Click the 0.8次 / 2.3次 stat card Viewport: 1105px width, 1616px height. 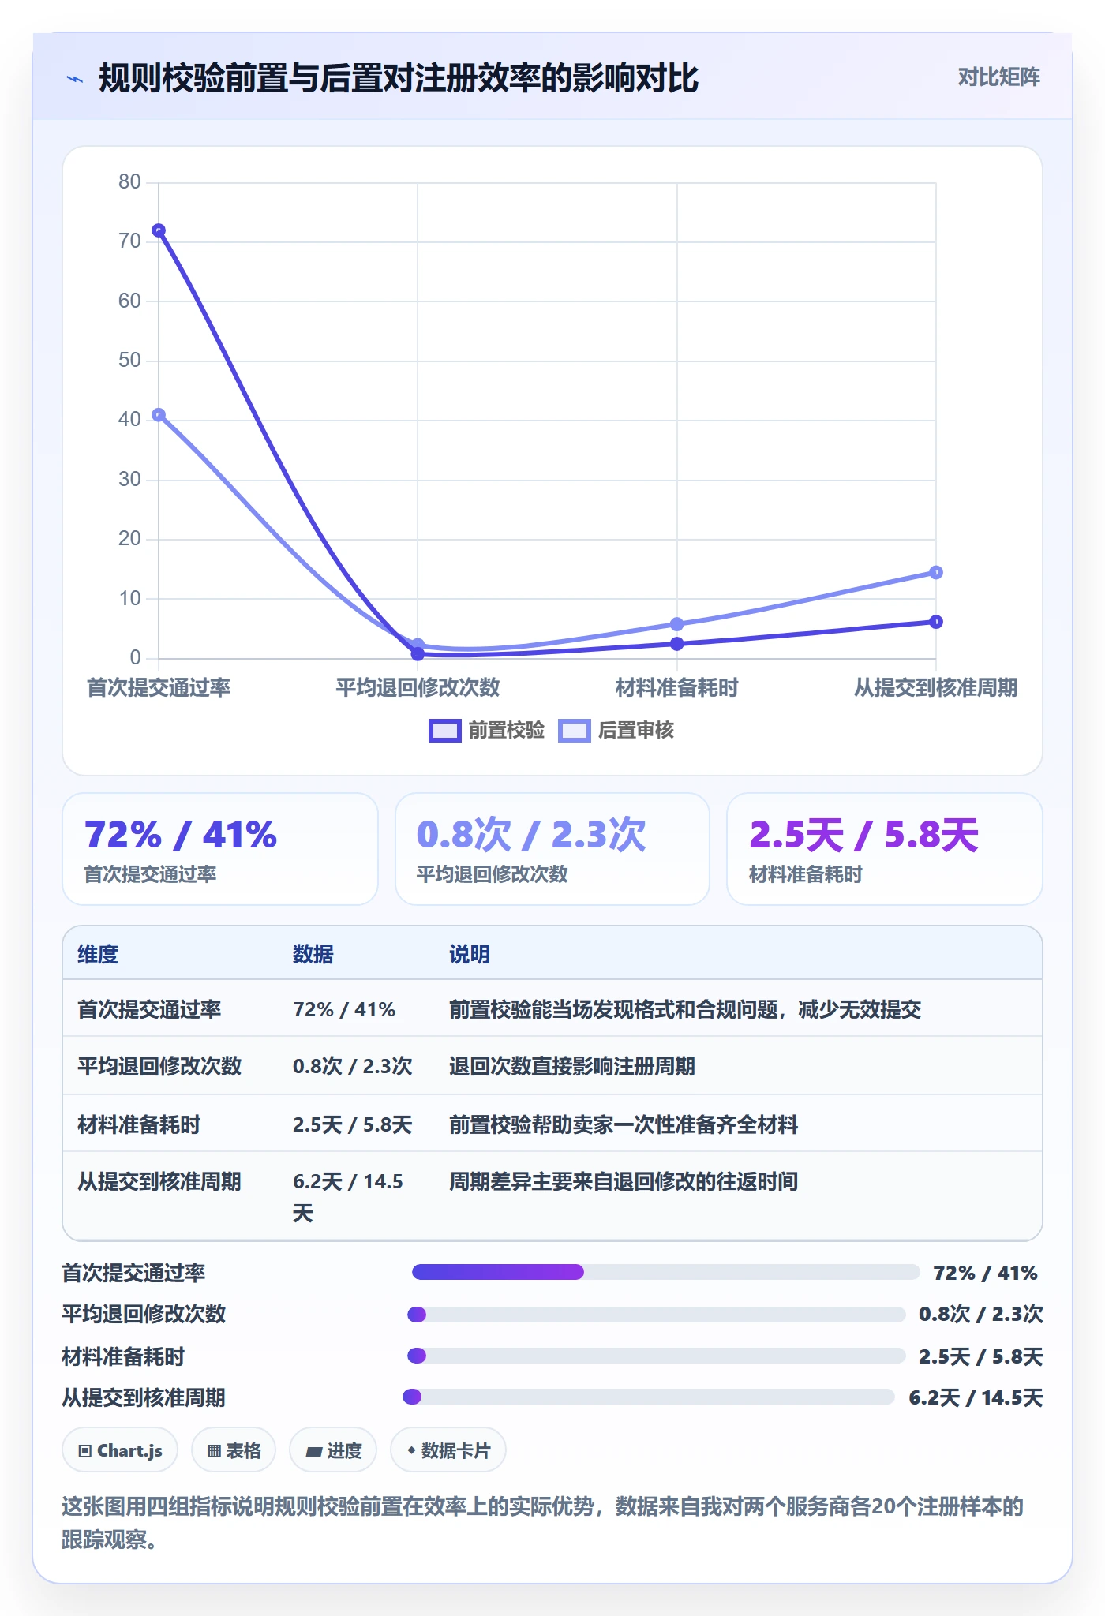(x=552, y=849)
